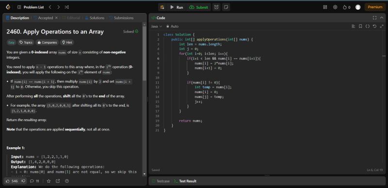Screen dimensions: 388x188
Task: Click the streak flame counter
Action: coord(346,7)
